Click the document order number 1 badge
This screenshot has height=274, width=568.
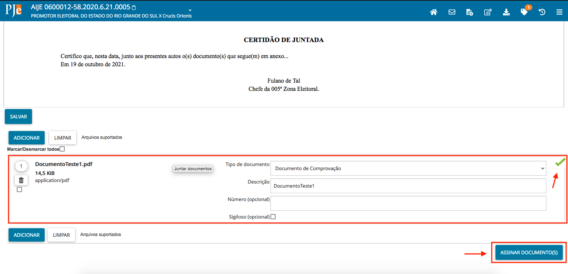click(21, 166)
